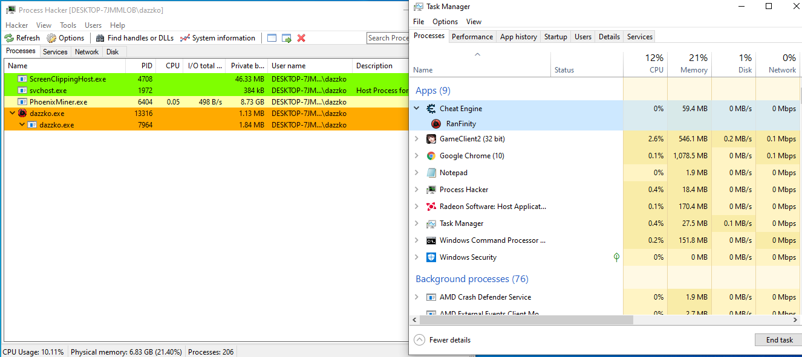
Task: Click the red X terminate icon in toolbar
Action: pos(301,38)
